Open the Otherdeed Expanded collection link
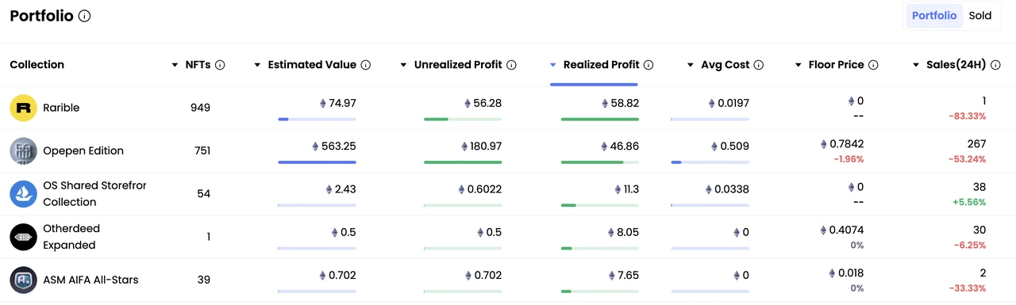This screenshot has width=1016, height=305. (71, 237)
